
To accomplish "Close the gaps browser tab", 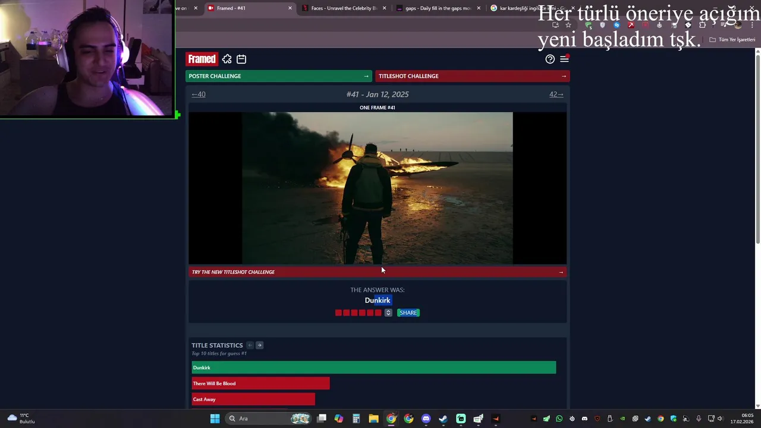I will pos(479,8).
